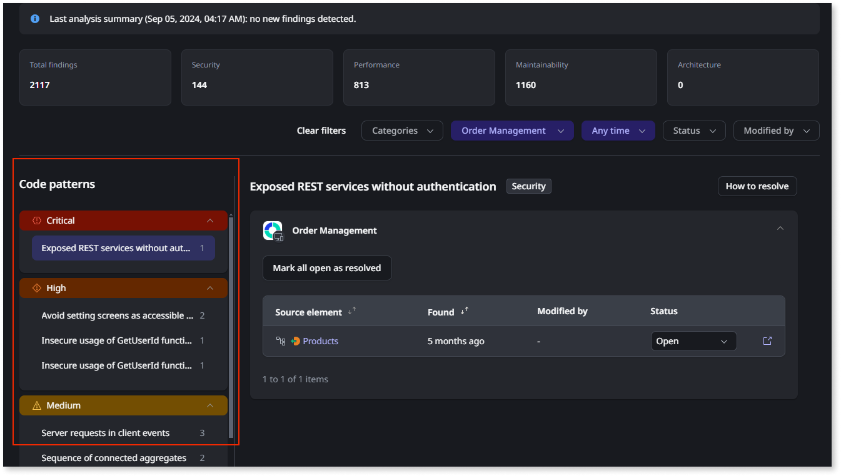Collapse the High severity section
The image size is (841, 476).
210,288
